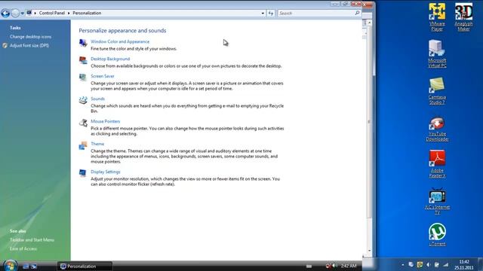This screenshot has height=271, width=483.
Task: Open Screen Saver link
Action: pos(103,76)
